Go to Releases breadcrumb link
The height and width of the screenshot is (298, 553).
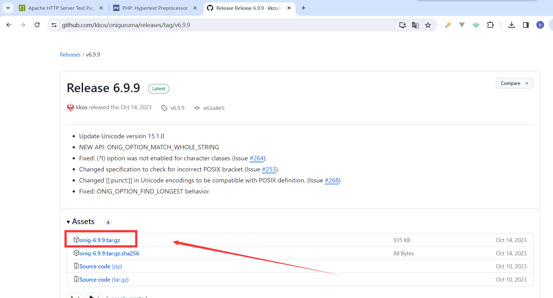pos(70,55)
